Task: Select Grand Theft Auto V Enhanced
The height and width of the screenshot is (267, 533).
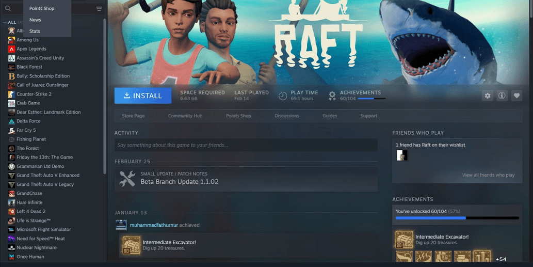Action: (48, 176)
